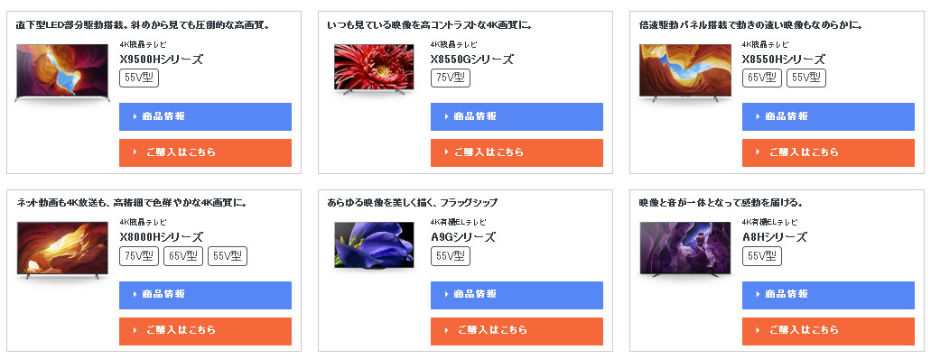Open 商品情報 for X8550G series

[517, 116]
